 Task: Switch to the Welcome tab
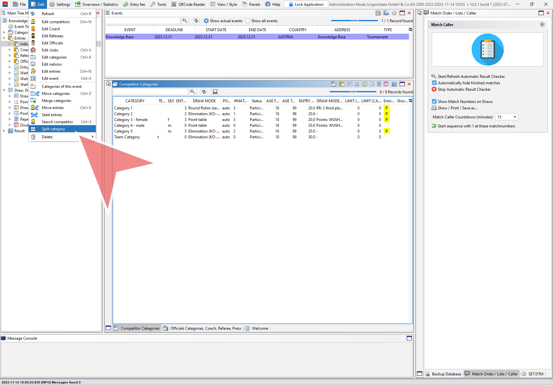260,328
